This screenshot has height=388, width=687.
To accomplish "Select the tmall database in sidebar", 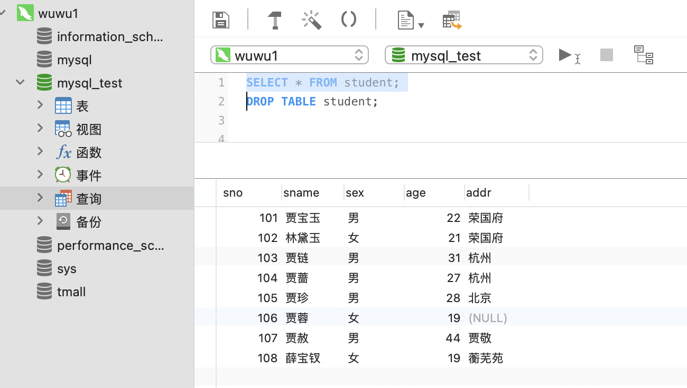I will (71, 292).
